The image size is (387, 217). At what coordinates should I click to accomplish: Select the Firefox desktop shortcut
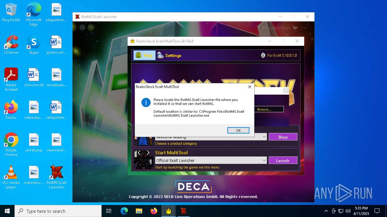11,110
